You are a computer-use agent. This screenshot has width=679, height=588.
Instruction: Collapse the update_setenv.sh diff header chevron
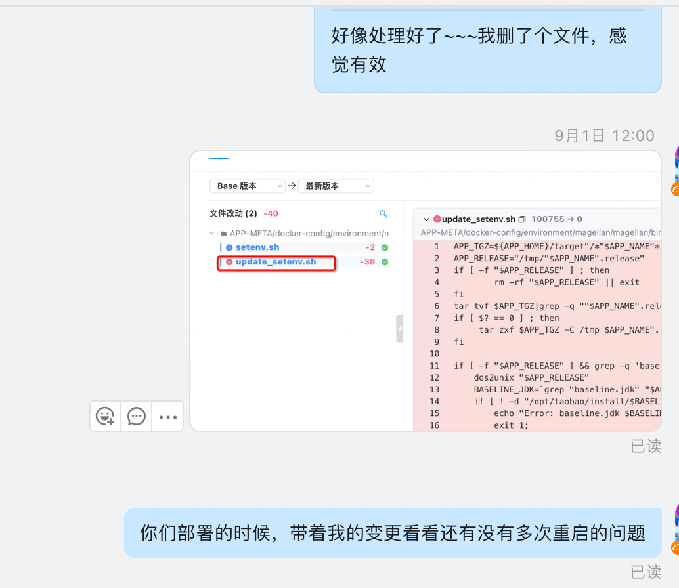pos(426,219)
